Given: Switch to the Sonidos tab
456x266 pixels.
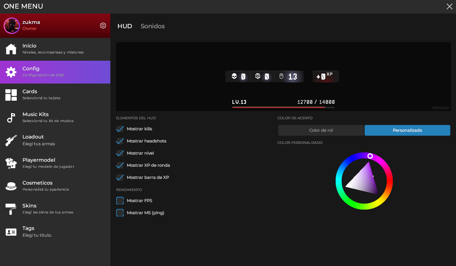Looking at the screenshot, I should [x=152, y=26].
